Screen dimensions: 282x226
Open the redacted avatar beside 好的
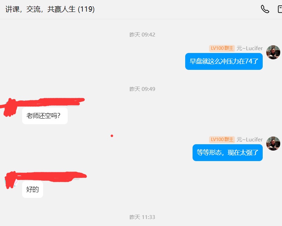tap(11, 180)
